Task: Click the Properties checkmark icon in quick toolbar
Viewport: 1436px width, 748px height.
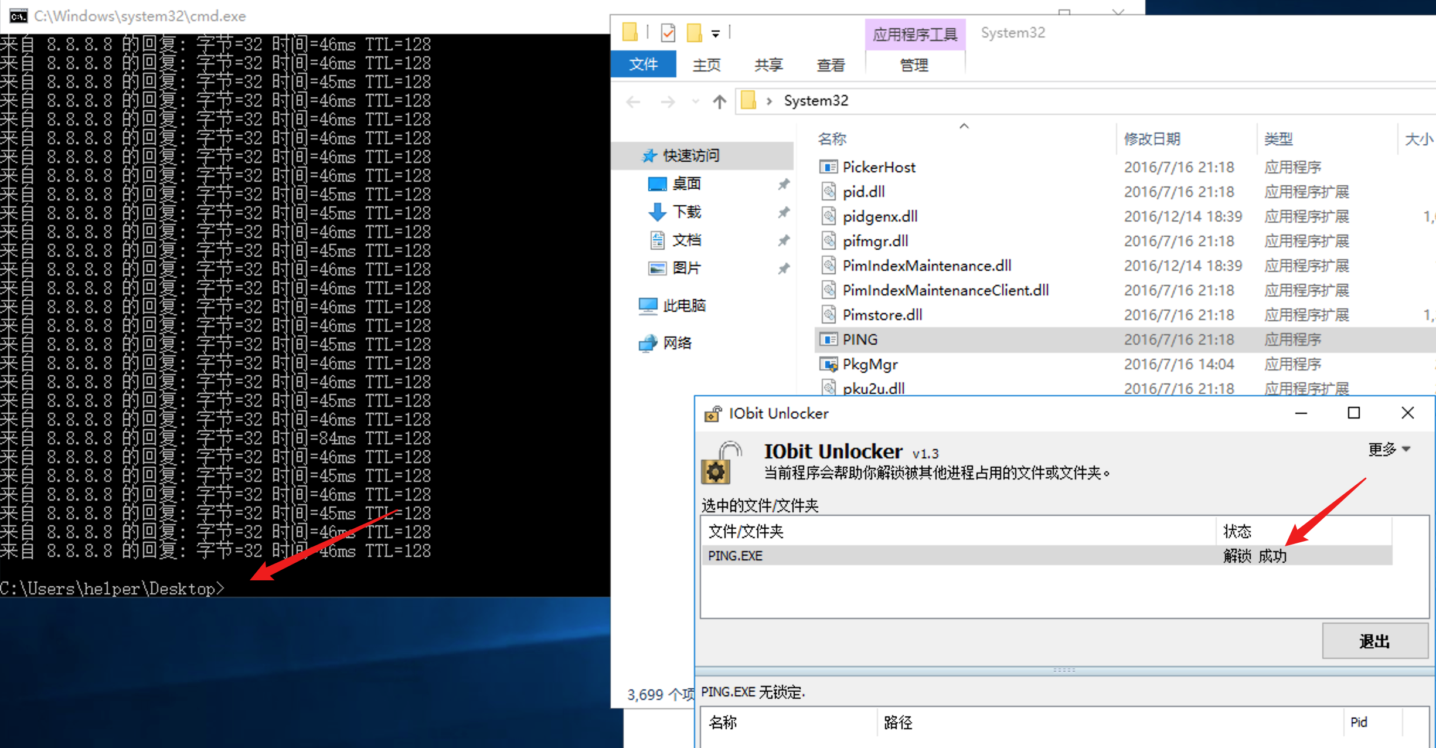Action: (x=668, y=33)
